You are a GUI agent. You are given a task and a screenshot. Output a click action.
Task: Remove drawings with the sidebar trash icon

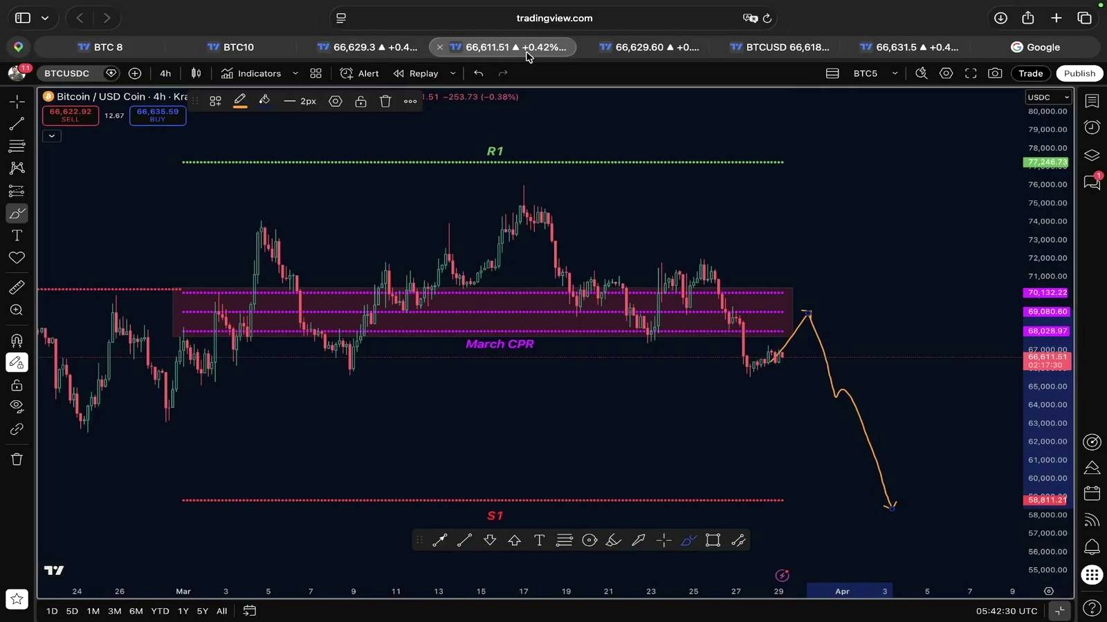17,459
